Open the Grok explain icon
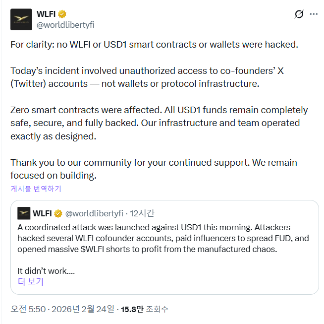324x324 pixels. (x=299, y=14)
